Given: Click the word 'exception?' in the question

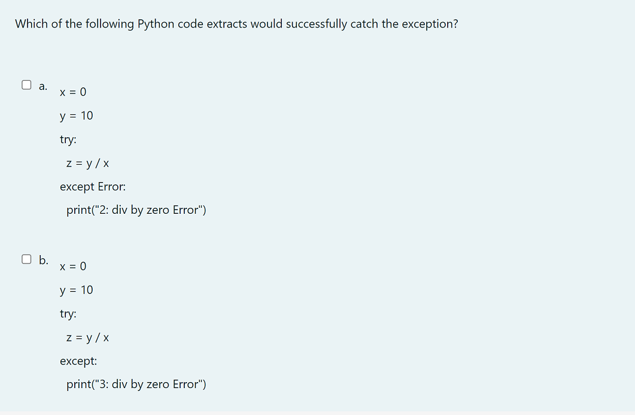Looking at the screenshot, I should click(x=430, y=24).
